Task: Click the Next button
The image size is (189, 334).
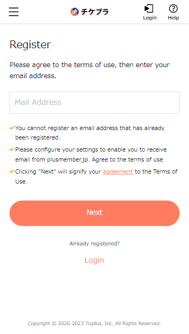Action: (x=94, y=213)
